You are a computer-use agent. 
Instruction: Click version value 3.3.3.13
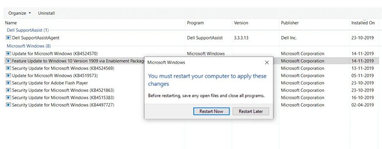click(x=241, y=38)
